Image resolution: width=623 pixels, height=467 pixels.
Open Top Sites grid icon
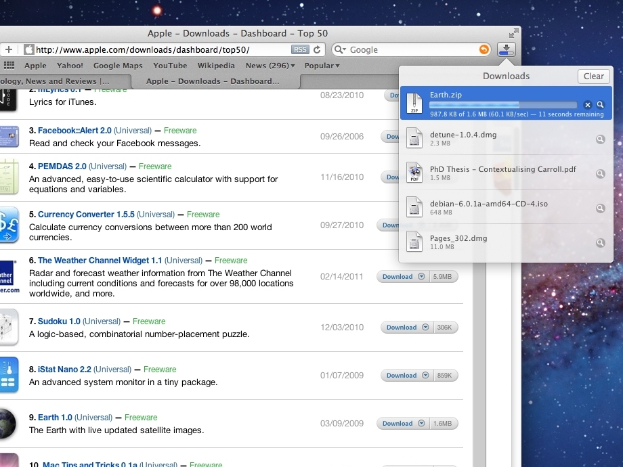click(9, 66)
